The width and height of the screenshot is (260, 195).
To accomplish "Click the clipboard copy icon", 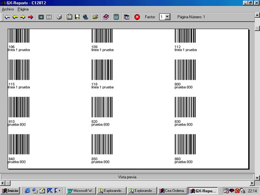I will tap(69, 17).
